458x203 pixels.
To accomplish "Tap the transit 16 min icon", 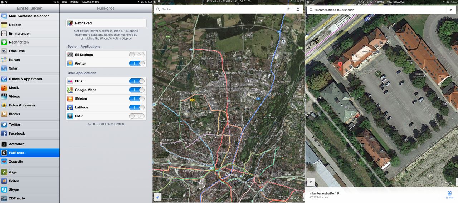I will click(x=449, y=195).
